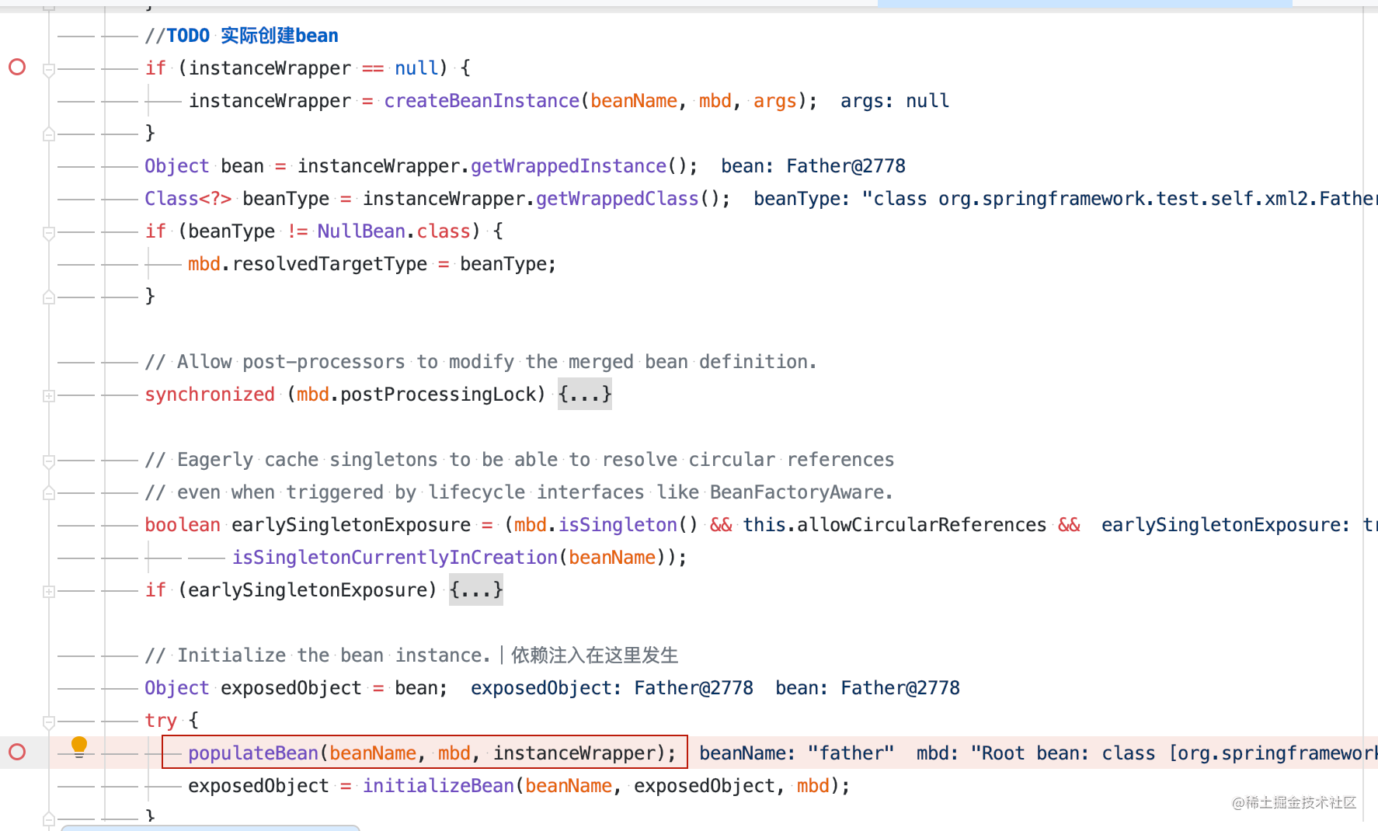Click the inline hint 'mbd: "Root bean: class'
This screenshot has width=1378, height=831.
(1147, 753)
